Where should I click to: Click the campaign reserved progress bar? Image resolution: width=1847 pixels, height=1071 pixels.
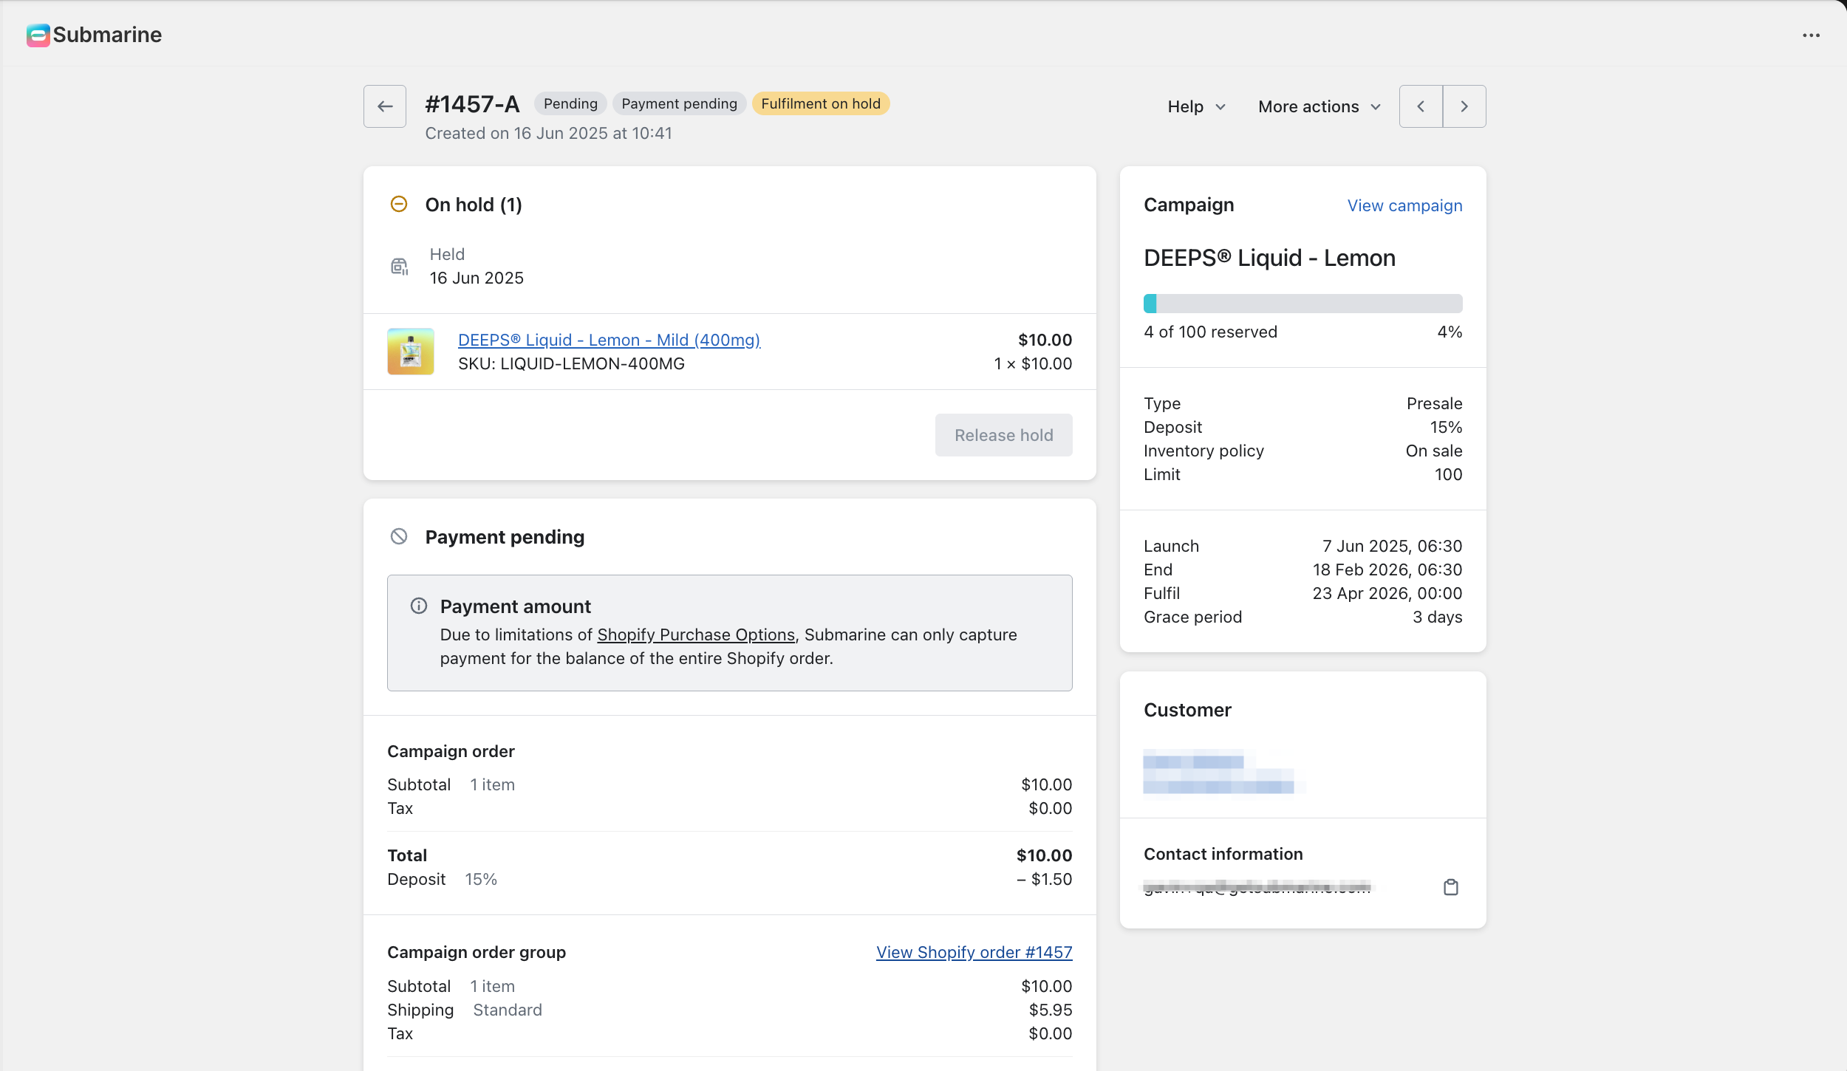(x=1303, y=304)
